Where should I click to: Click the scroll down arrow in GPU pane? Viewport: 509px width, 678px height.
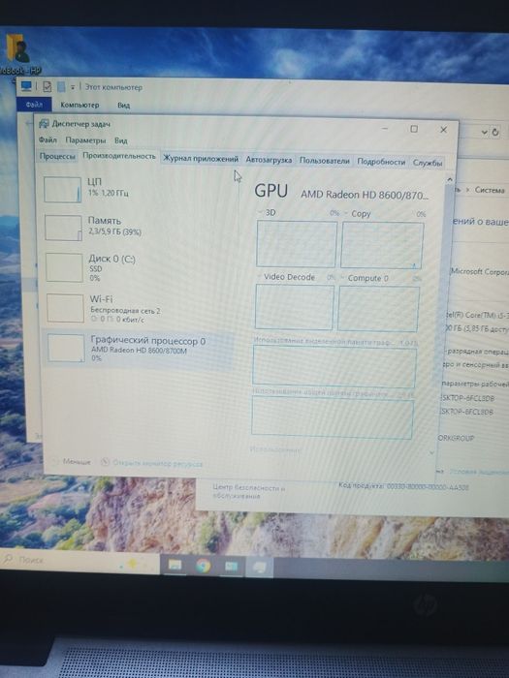click(x=431, y=452)
